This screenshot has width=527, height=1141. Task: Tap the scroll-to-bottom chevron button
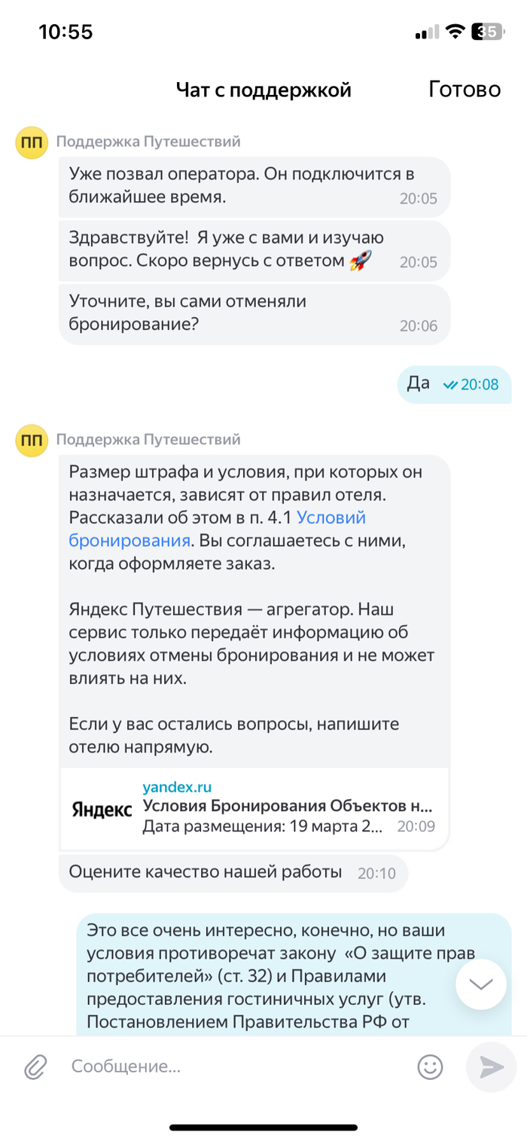tap(481, 984)
